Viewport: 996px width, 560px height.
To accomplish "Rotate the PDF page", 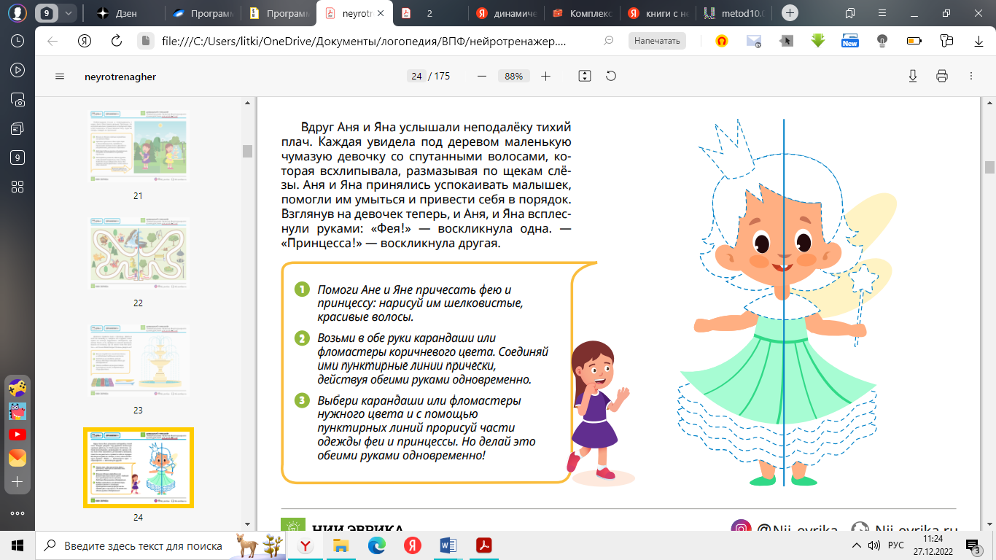I will pyautogui.click(x=611, y=76).
